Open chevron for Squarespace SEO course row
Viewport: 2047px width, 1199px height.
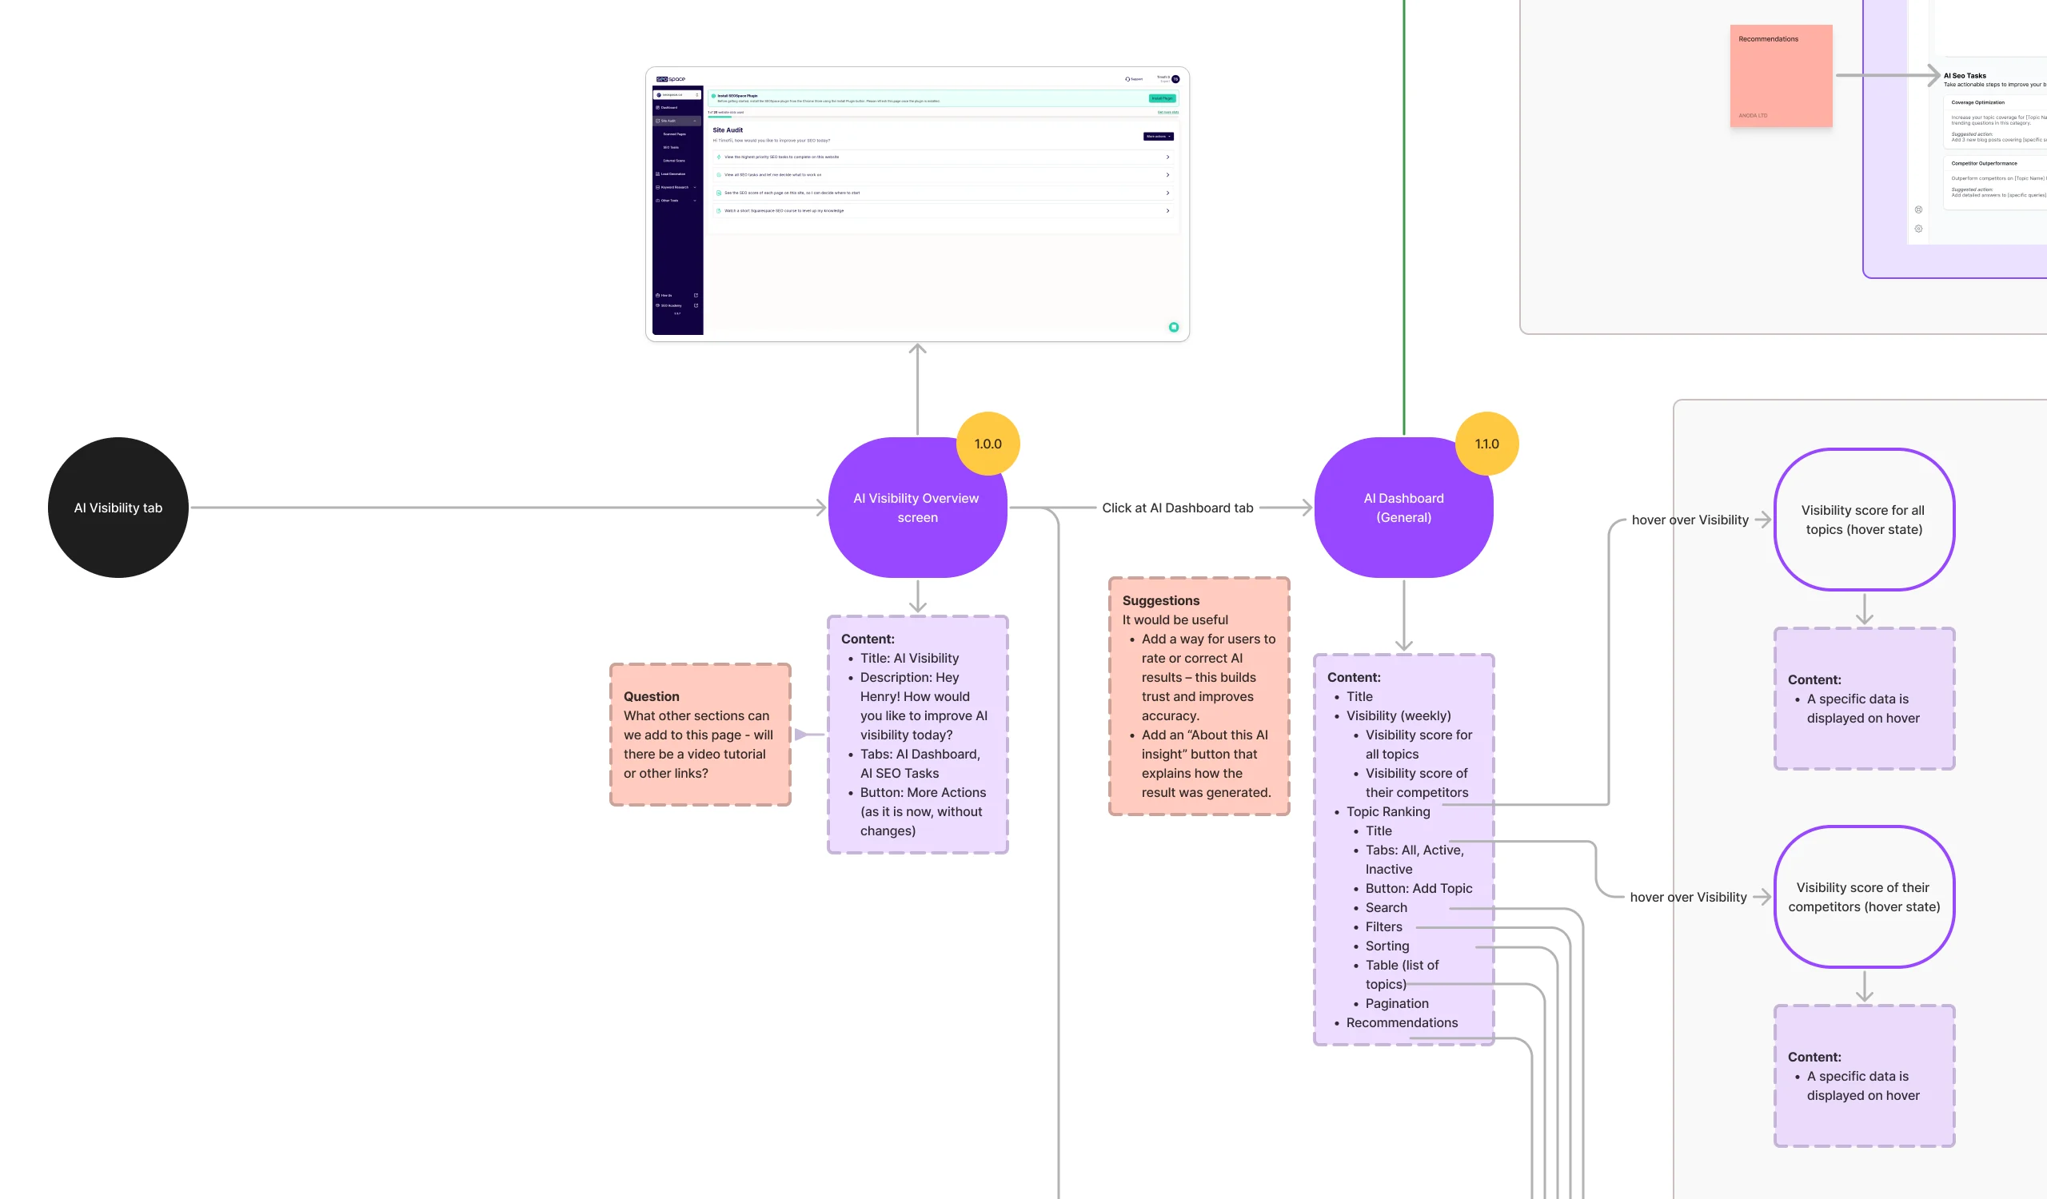(1167, 211)
